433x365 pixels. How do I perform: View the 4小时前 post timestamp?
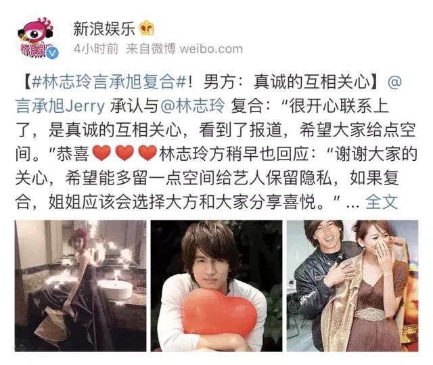coord(96,49)
